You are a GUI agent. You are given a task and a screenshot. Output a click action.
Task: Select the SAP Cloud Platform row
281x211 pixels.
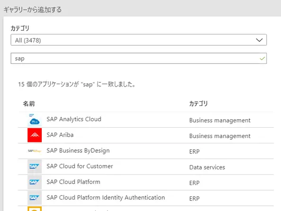tap(146, 182)
